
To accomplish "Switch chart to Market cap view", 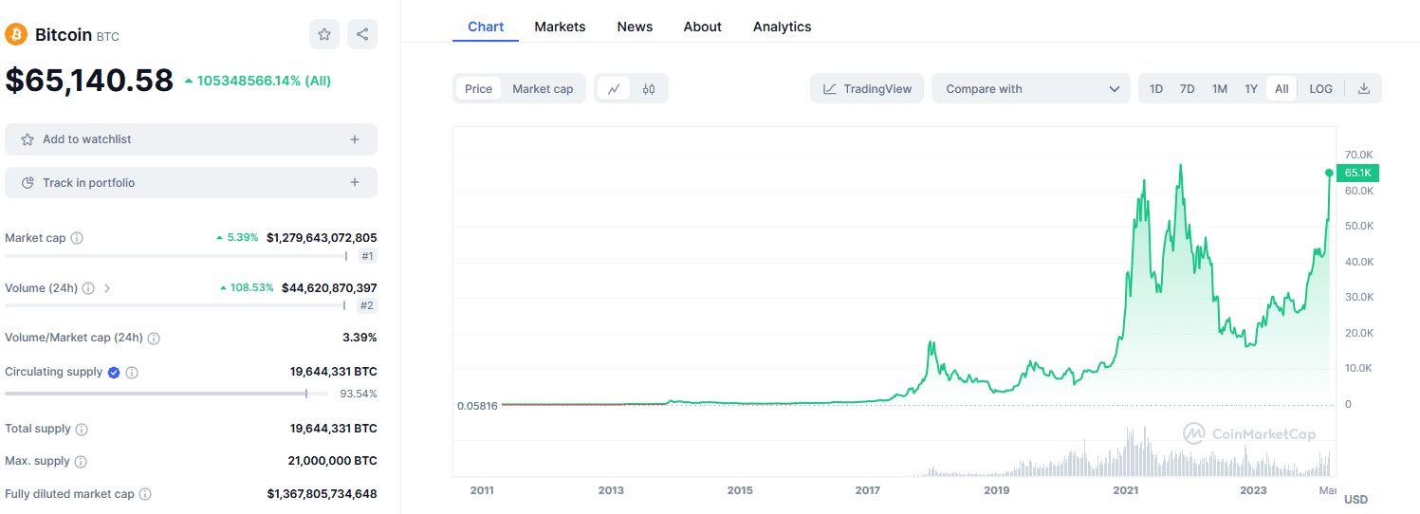I will coord(543,89).
